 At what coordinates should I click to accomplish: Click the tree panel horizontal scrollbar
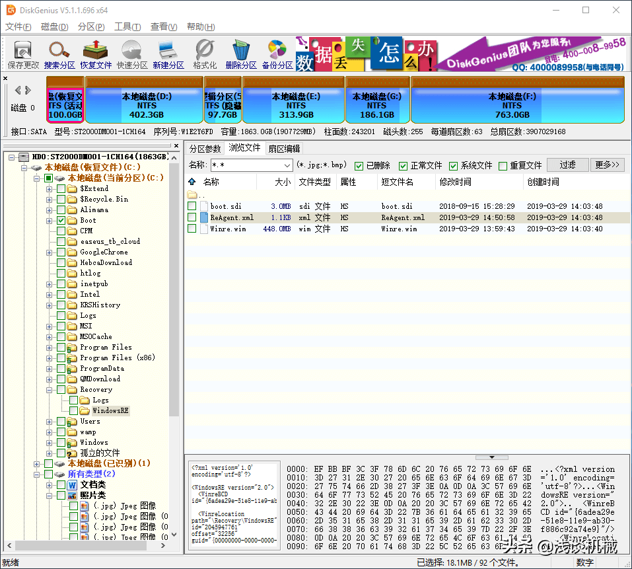coord(81,546)
